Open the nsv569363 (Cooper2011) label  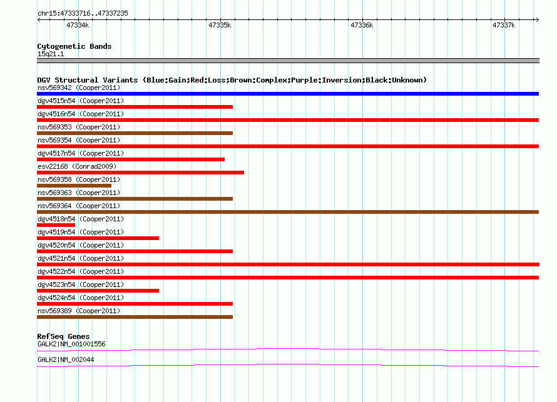pyautogui.click(x=79, y=193)
